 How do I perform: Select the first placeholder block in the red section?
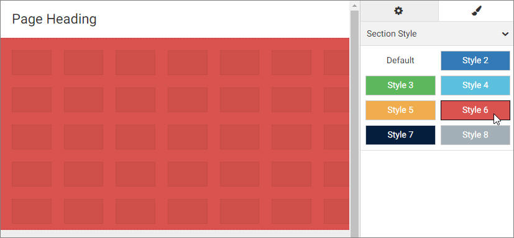point(32,63)
